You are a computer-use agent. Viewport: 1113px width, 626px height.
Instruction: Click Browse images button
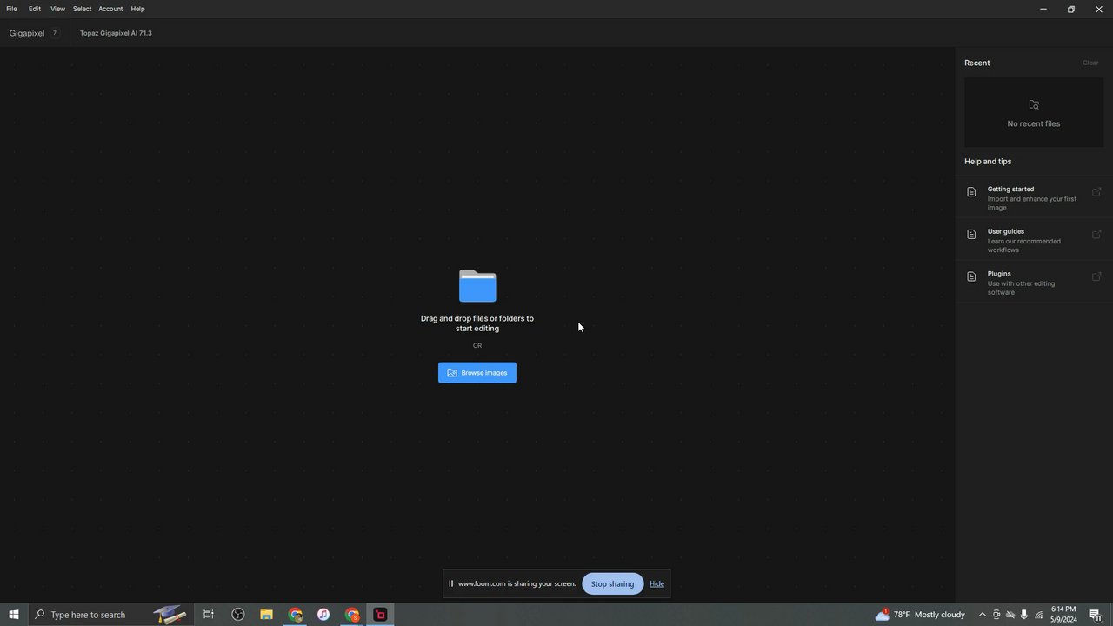(x=477, y=373)
